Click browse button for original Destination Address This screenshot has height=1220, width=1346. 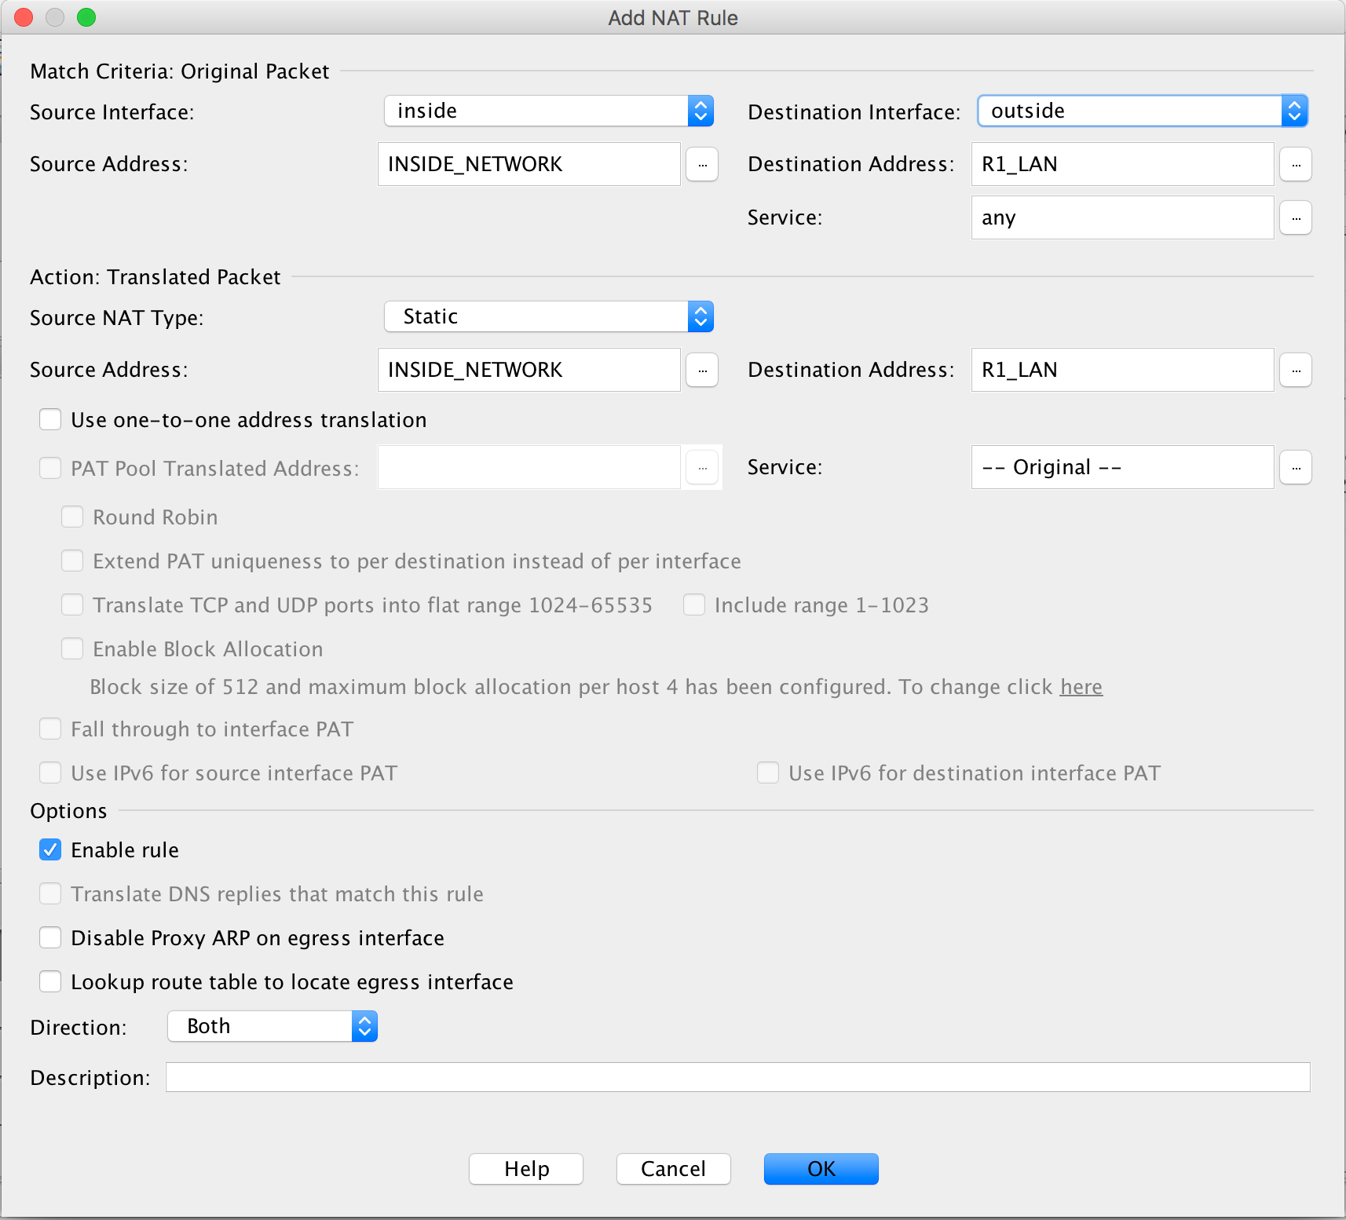[1295, 165]
